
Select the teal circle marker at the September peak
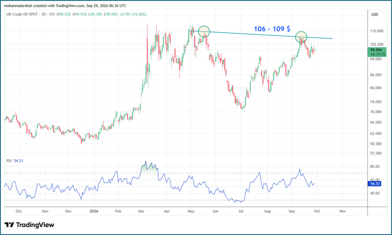click(301, 37)
